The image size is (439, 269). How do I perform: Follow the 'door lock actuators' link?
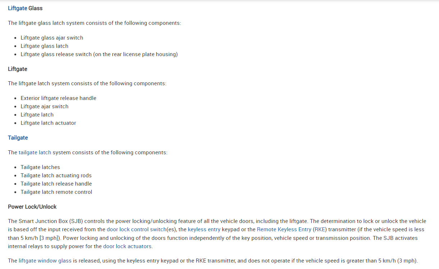point(127,246)
